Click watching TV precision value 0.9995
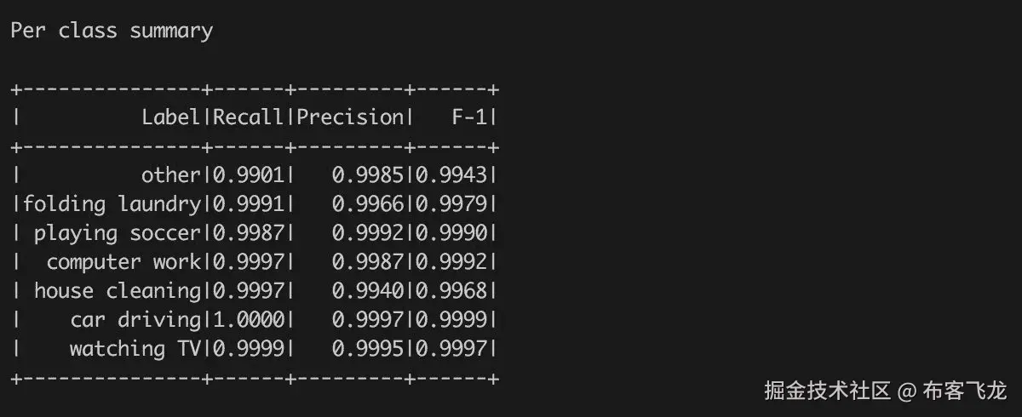Viewport: 1022px width, 417px height. coord(367,349)
